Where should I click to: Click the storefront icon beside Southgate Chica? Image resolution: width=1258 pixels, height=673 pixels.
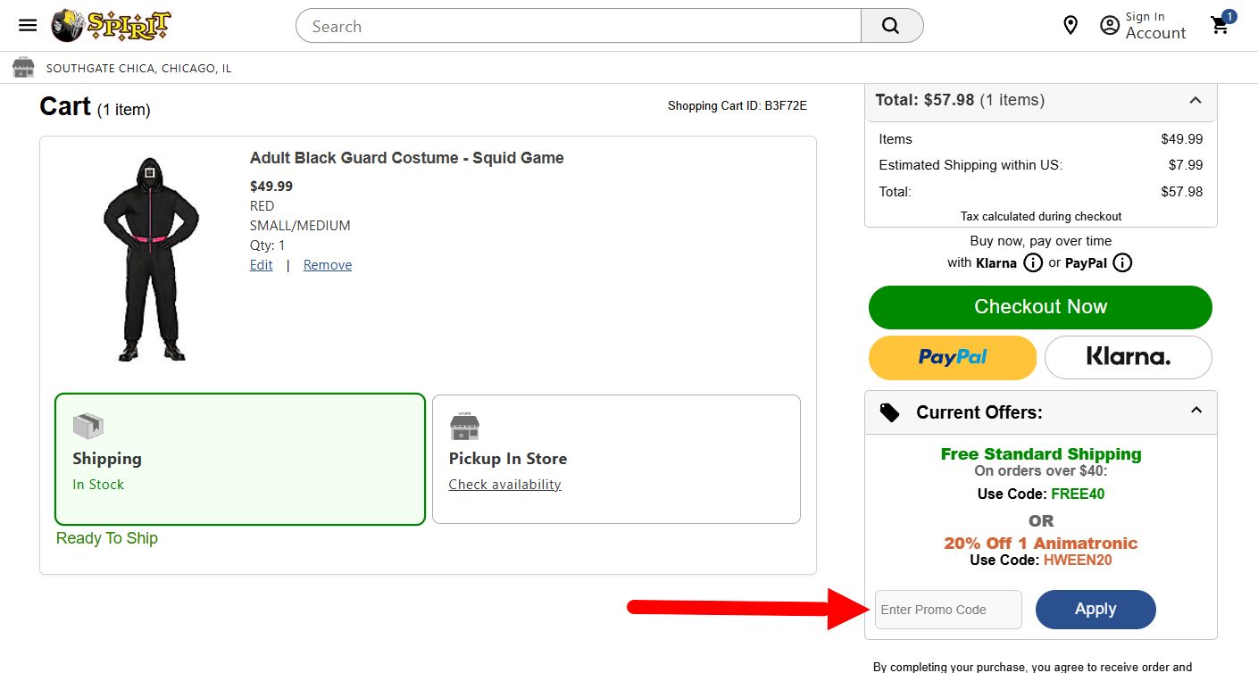pos(23,68)
